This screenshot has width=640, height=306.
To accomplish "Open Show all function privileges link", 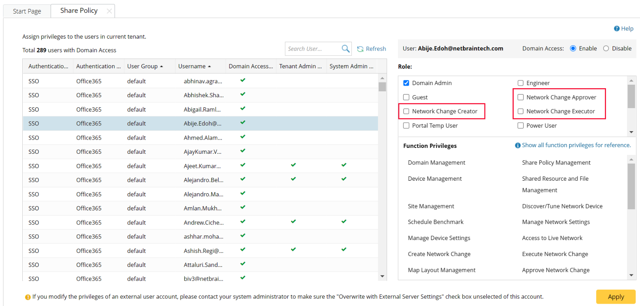I will pyautogui.click(x=576, y=145).
